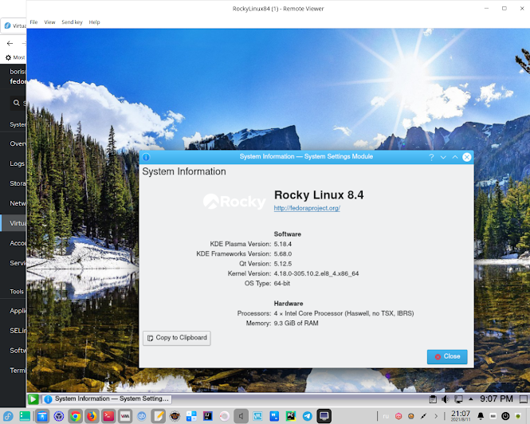This screenshot has height=424, width=530.
Task: Click the help question mark in the dialog title bar
Action: 431,157
